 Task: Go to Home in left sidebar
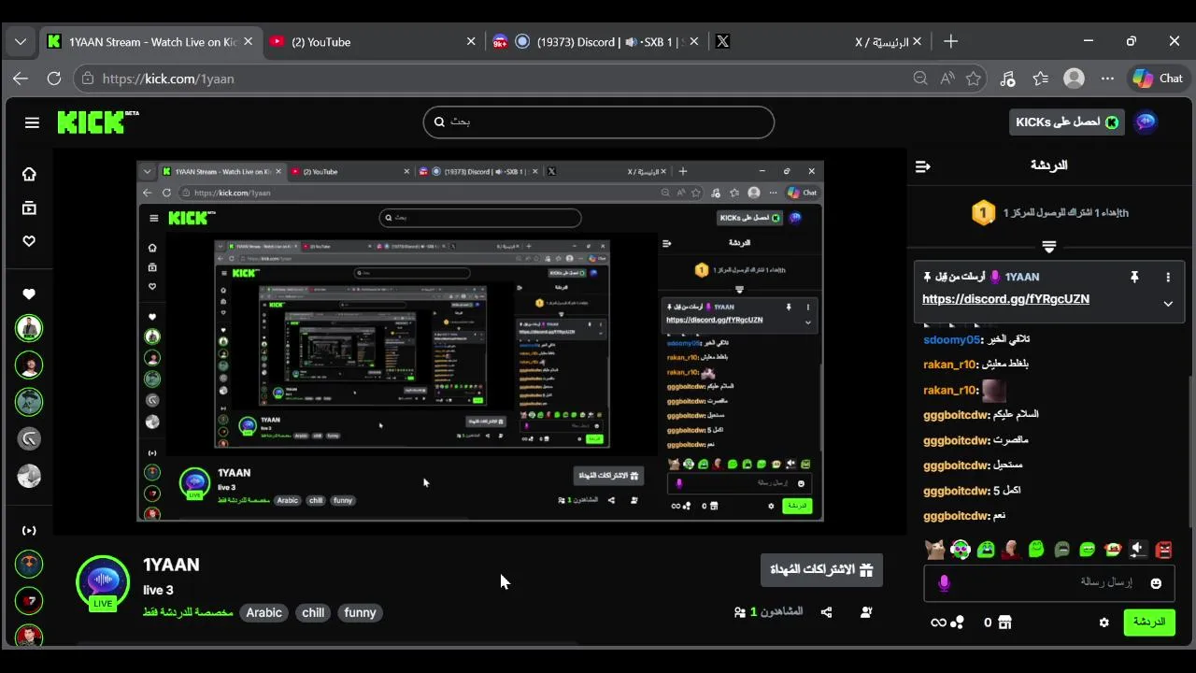tap(29, 174)
